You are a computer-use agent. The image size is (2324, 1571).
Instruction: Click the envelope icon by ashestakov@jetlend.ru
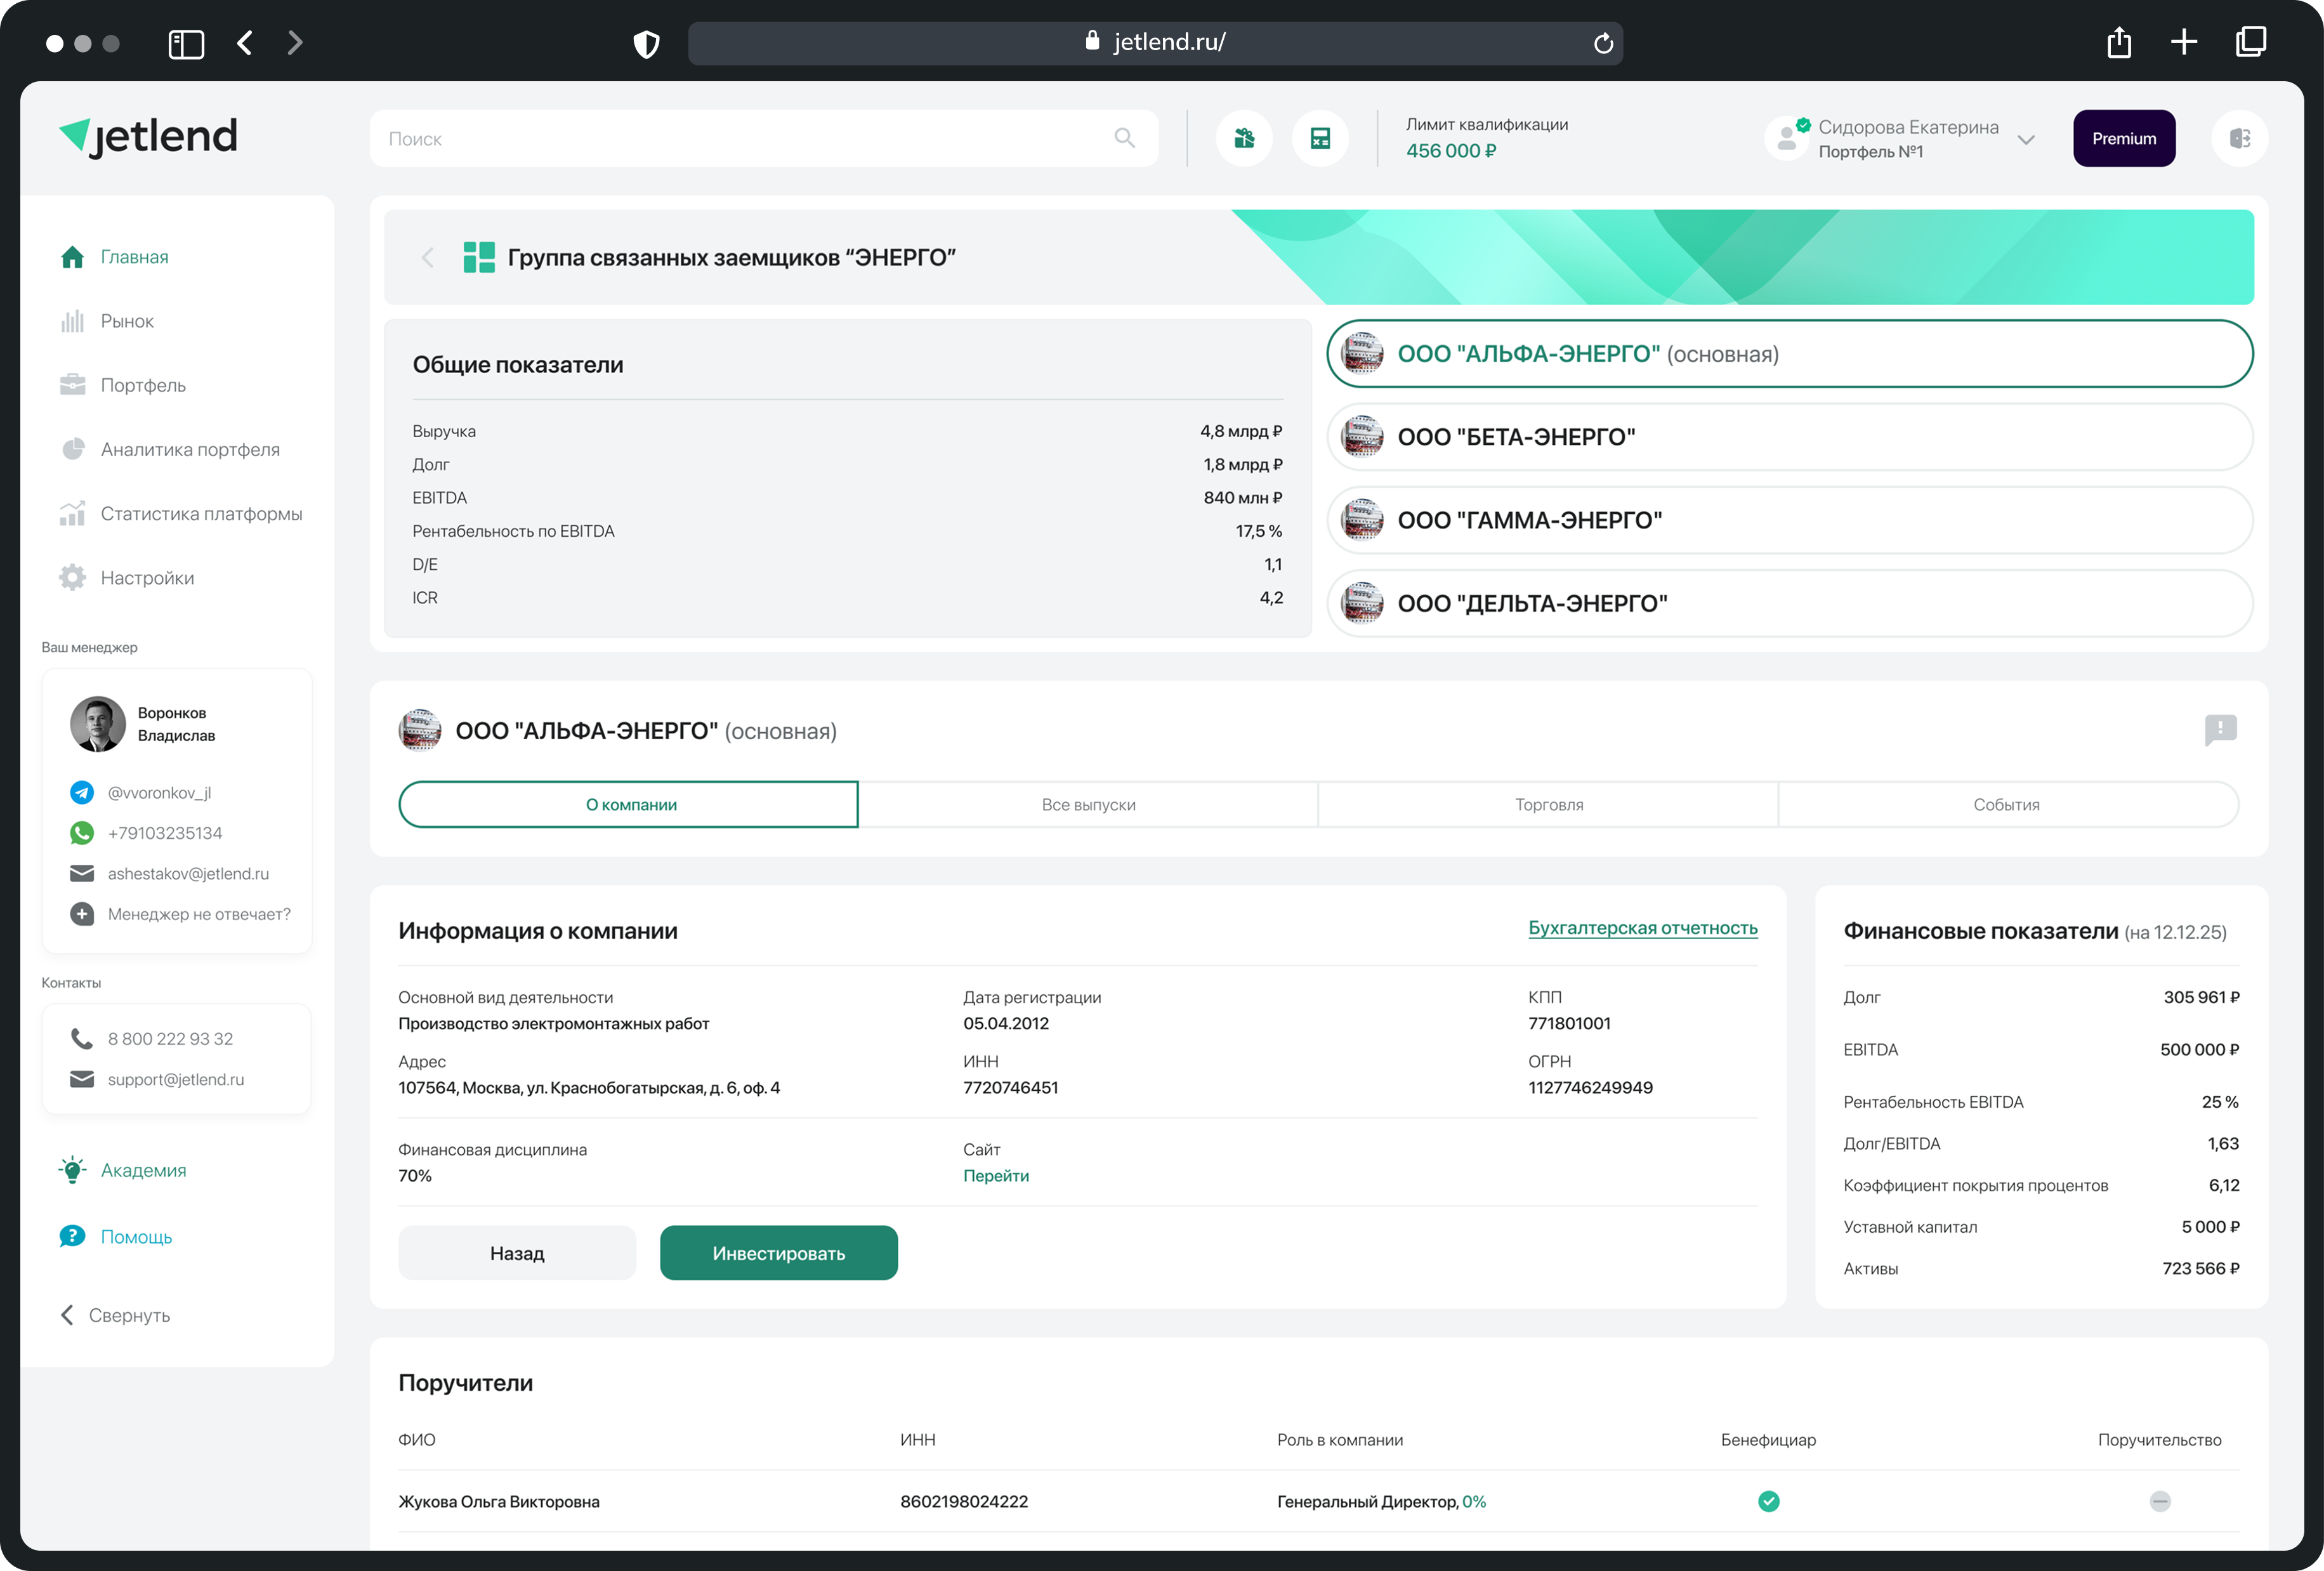(82, 874)
